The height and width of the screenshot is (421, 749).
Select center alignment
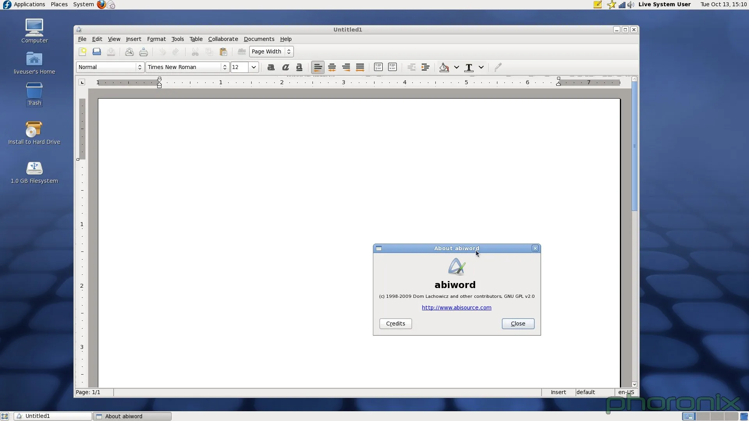[x=332, y=67]
